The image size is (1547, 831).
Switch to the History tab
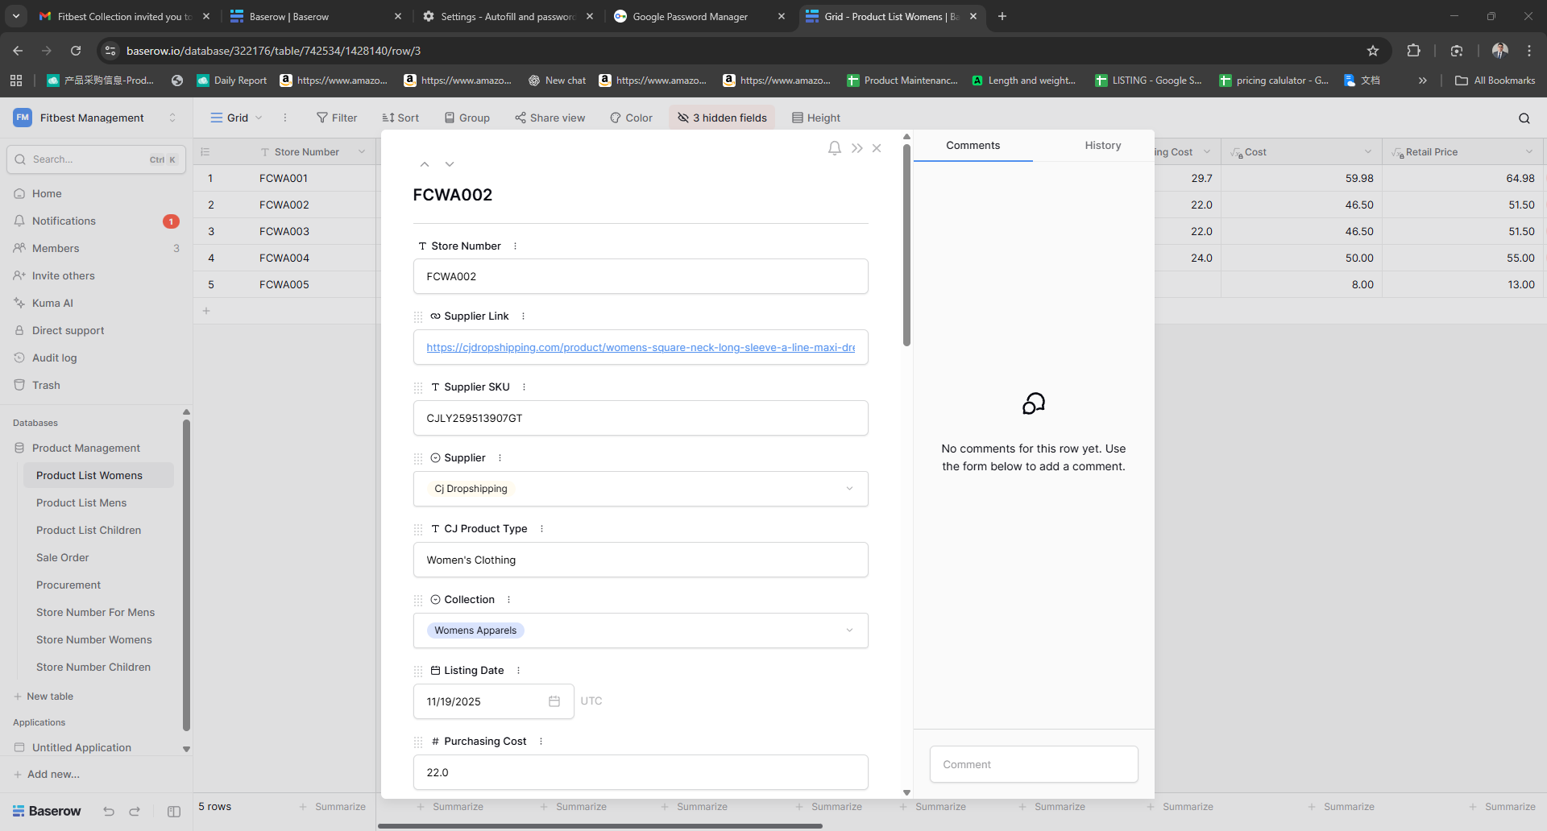pos(1102,146)
